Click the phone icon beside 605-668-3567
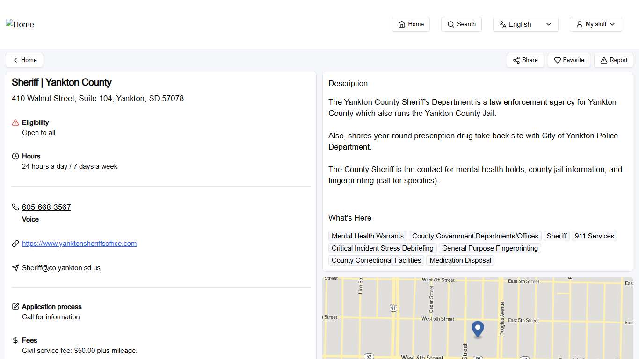 (15, 207)
